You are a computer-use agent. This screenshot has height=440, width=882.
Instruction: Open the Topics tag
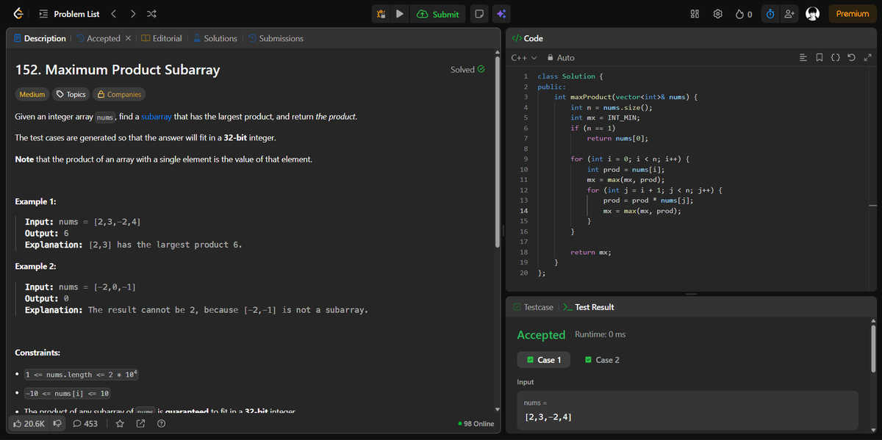(71, 94)
